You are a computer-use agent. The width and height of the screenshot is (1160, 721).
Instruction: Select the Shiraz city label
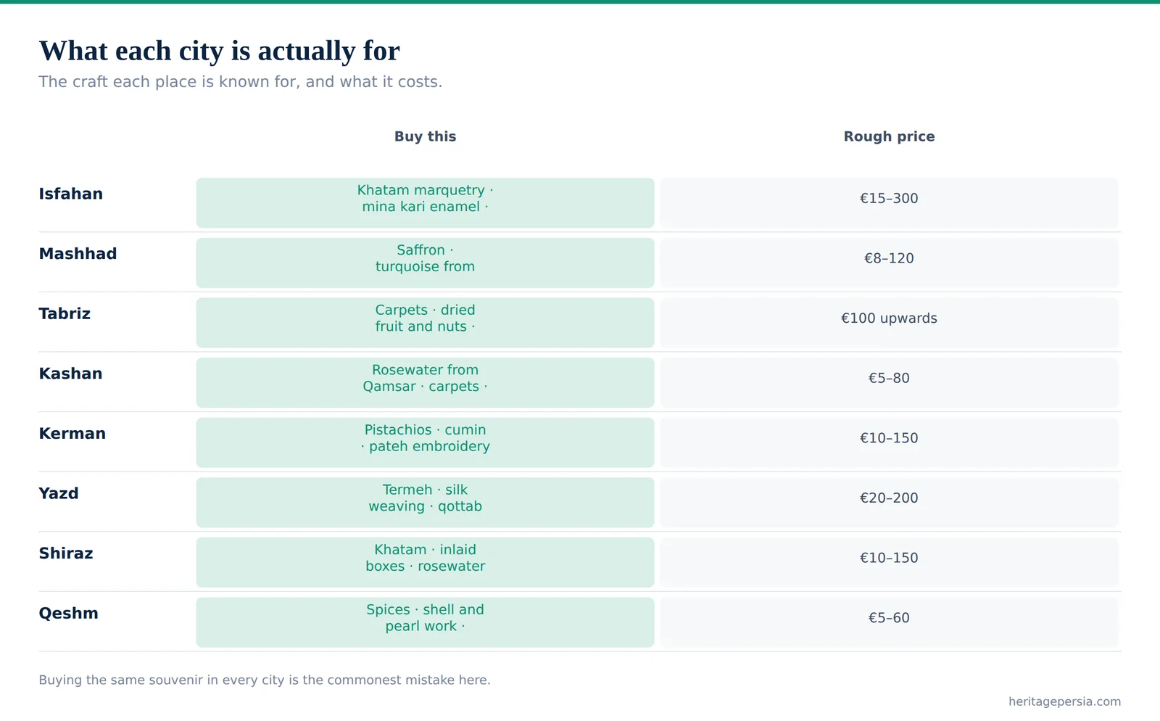pyautogui.click(x=66, y=553)
